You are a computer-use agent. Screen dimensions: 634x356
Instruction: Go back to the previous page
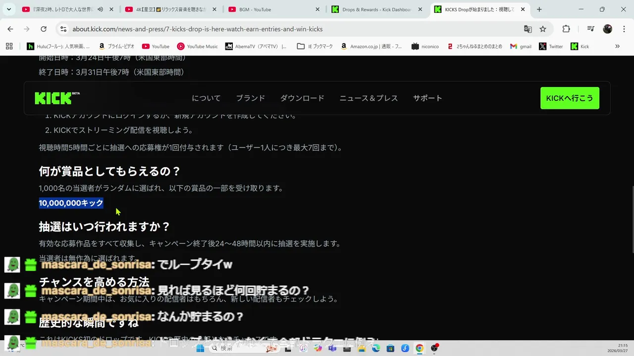tap(10, 29)
